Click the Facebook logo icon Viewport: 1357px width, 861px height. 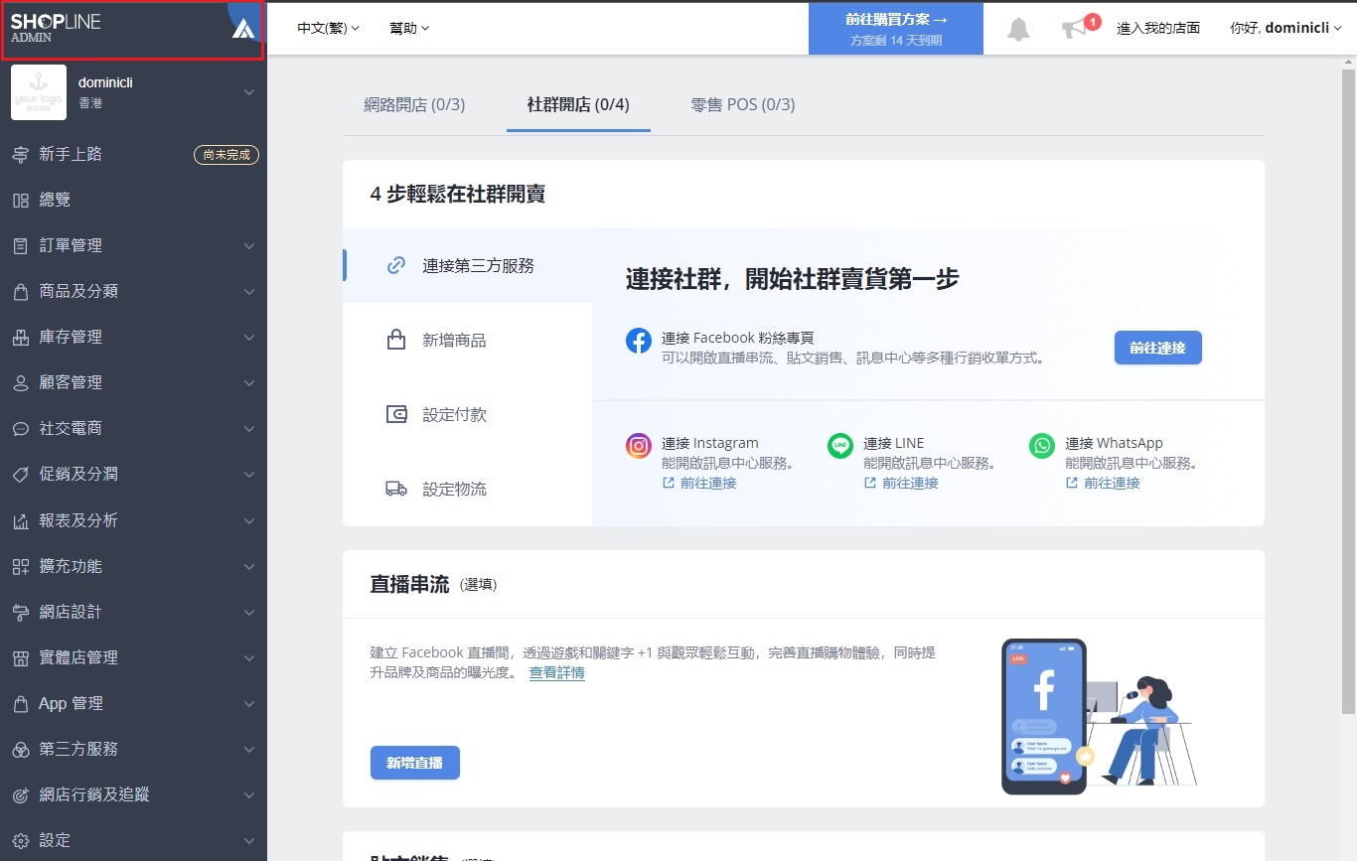click(x=639, y=341)
